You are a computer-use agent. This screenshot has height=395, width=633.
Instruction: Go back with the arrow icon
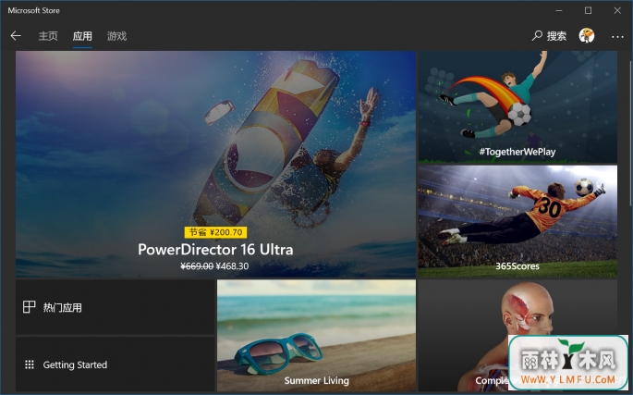point(16,36)
